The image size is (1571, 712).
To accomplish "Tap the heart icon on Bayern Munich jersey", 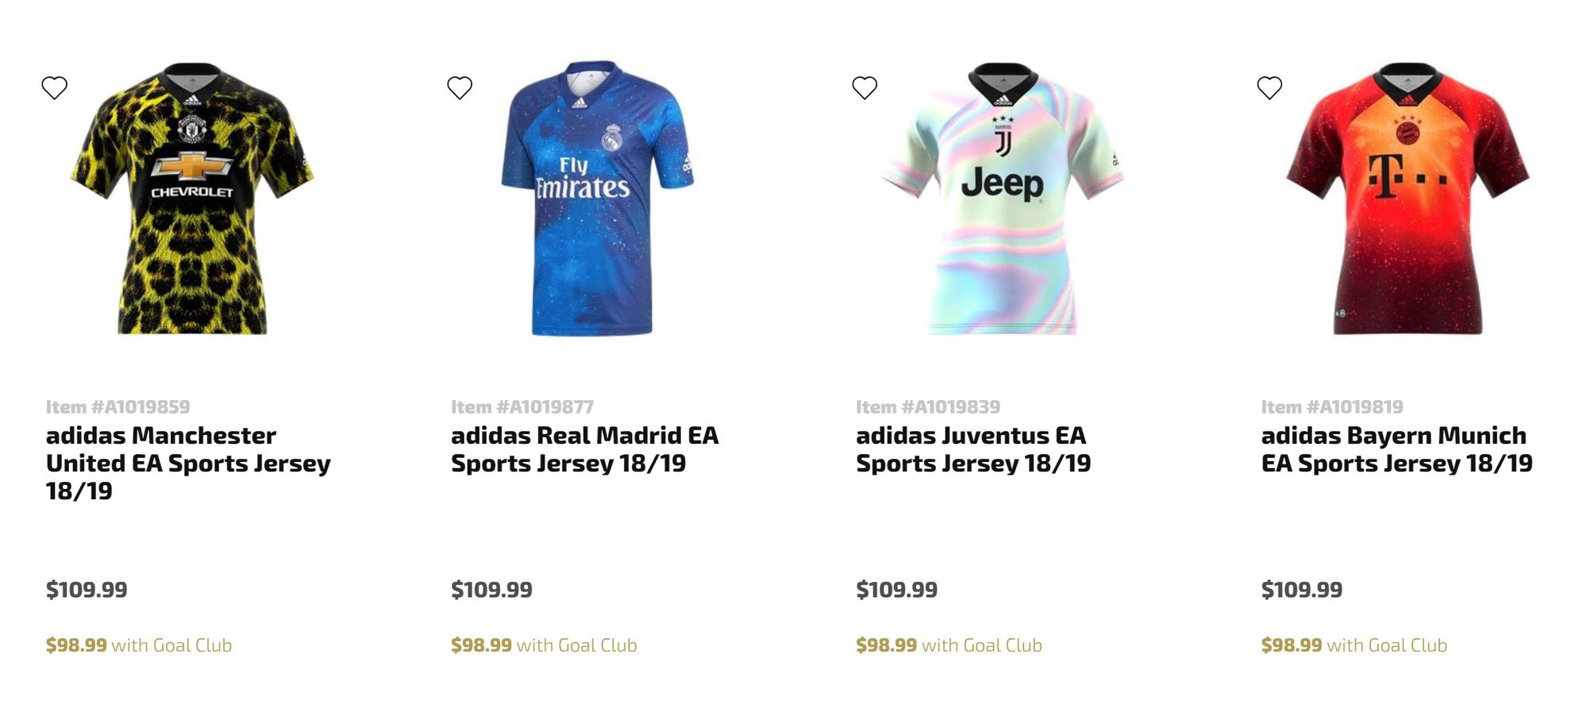I will click(x=1269, y=87).
